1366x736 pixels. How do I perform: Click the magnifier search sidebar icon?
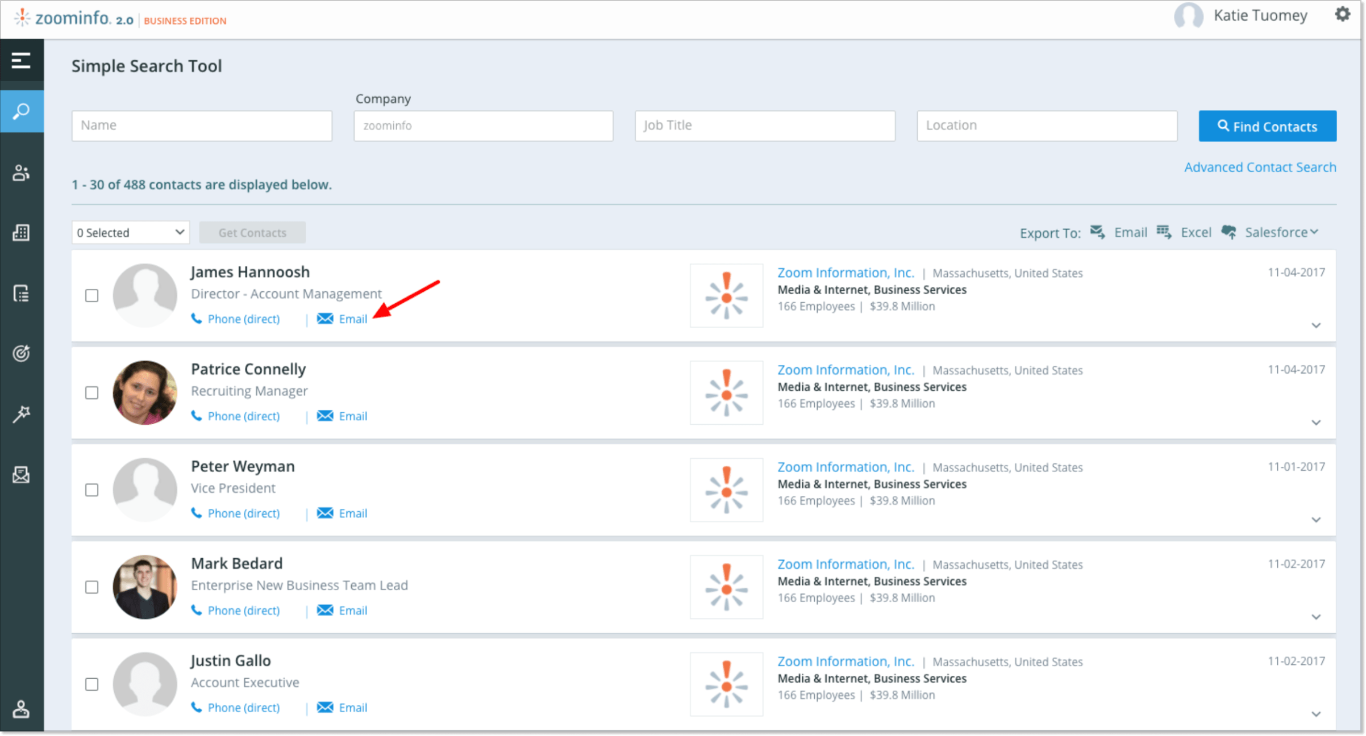pos(21,111)
